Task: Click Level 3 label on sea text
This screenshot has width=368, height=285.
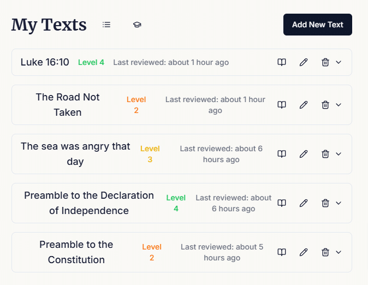Action: point(150,154)
